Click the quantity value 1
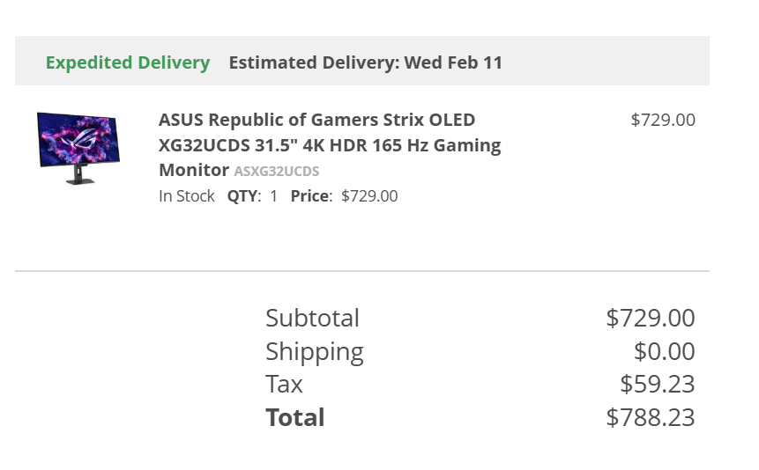The image size is (759, 470). (x=273, y=196)
